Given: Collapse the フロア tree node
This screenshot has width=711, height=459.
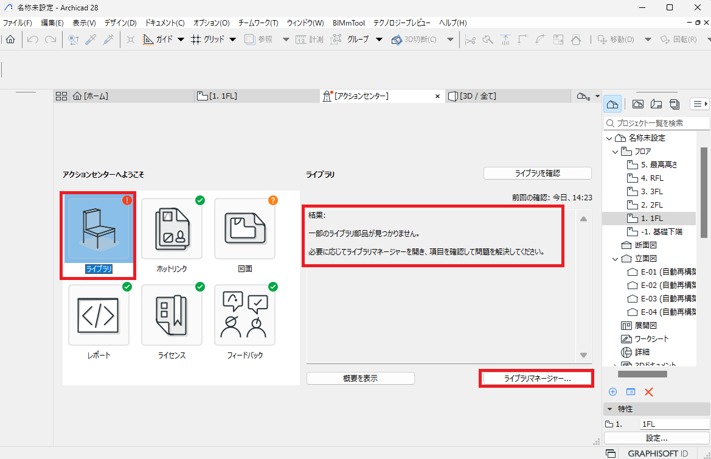Looking at the screenshot, I should pyautogui.click(x=616, y=152).
